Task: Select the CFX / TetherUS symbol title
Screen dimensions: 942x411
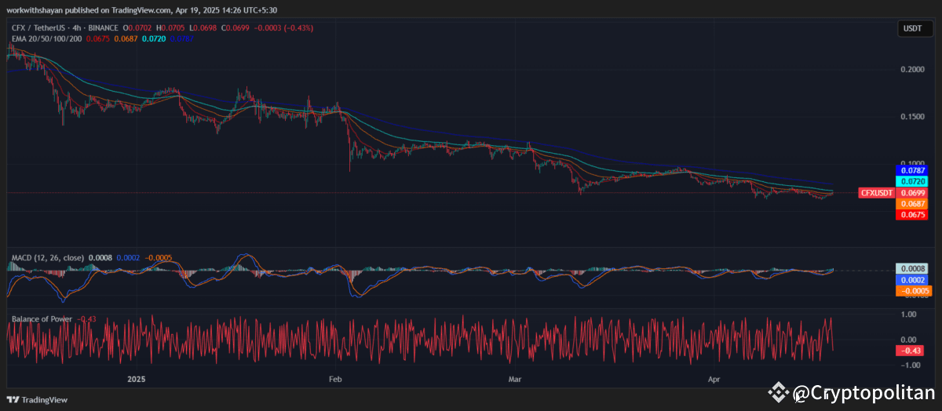Action: [x=37, y=27]
